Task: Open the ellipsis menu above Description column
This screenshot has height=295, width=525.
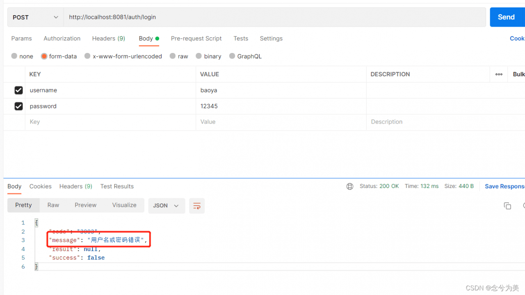Action: coord(499,74)
